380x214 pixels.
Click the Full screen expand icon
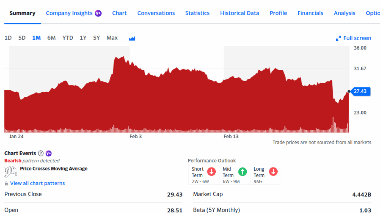click(338, 38)
